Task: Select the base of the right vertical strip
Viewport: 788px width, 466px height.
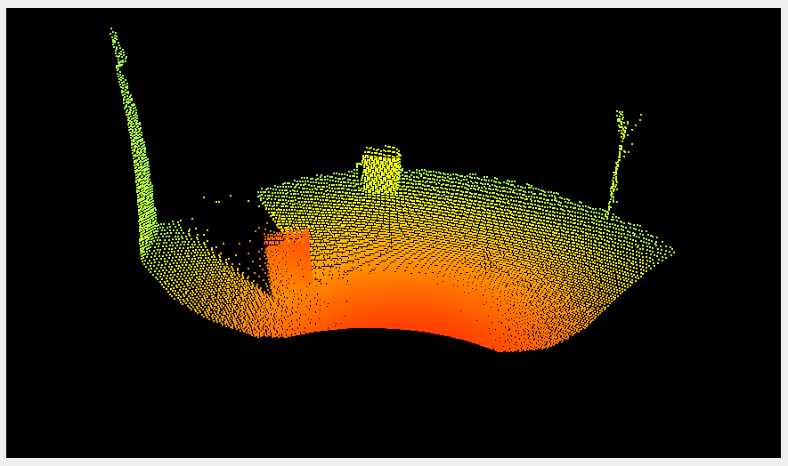Action: tap(609, 213)
